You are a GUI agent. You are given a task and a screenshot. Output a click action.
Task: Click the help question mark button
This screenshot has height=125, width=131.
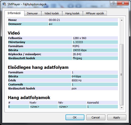coord(113,3)
